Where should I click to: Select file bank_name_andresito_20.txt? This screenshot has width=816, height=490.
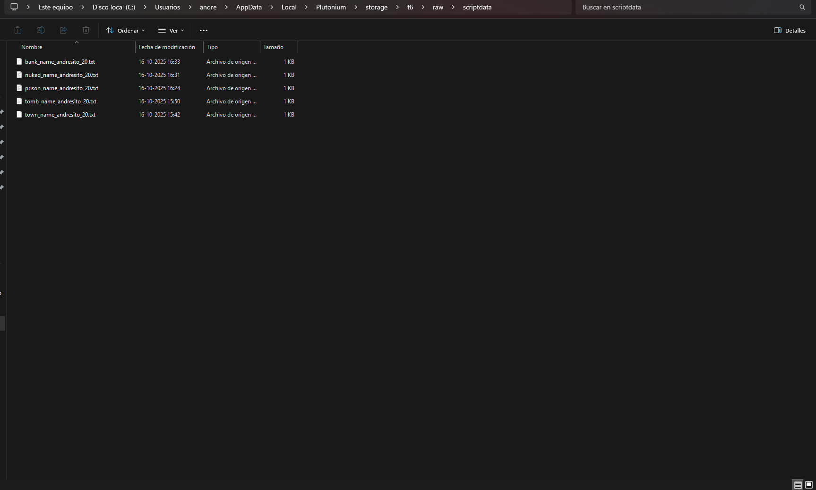(x=60, y=62)
